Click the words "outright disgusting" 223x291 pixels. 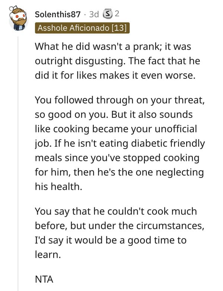(79, 61)
